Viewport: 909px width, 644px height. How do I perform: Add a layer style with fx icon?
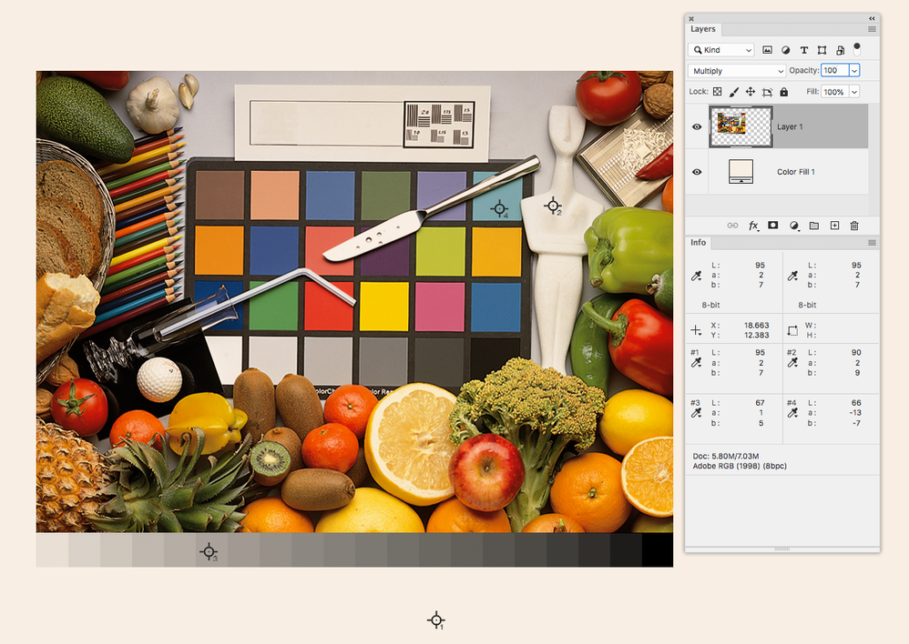coord(753,226)
